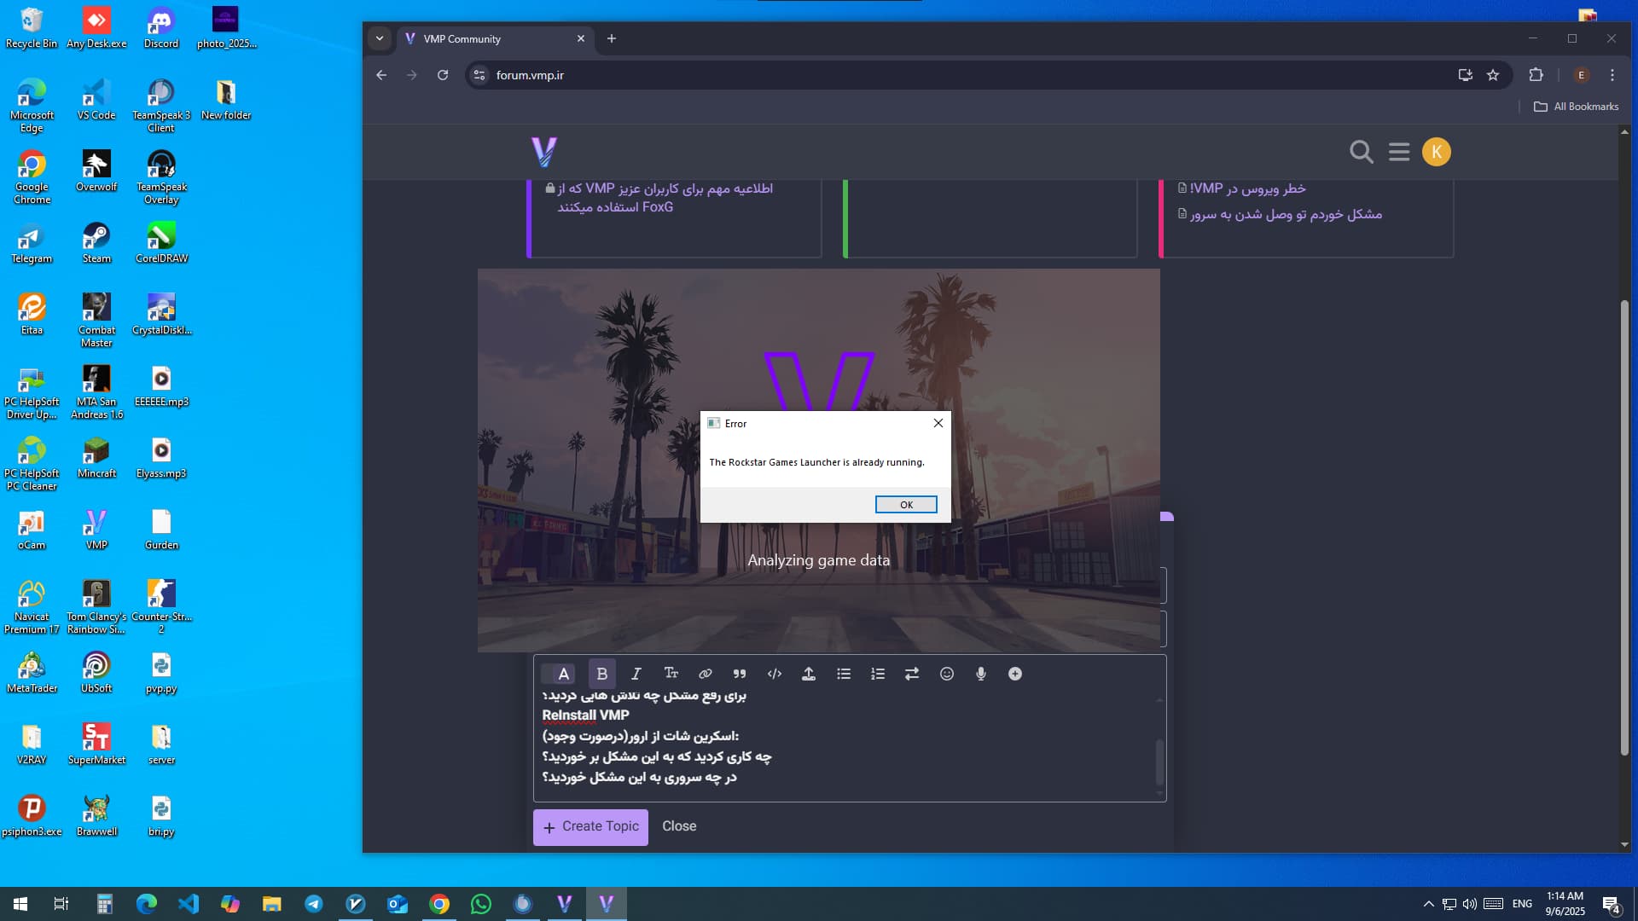Click the microphone icon in the editor toolbar
Screen dimensions: 1638x921
pos(980,674)
